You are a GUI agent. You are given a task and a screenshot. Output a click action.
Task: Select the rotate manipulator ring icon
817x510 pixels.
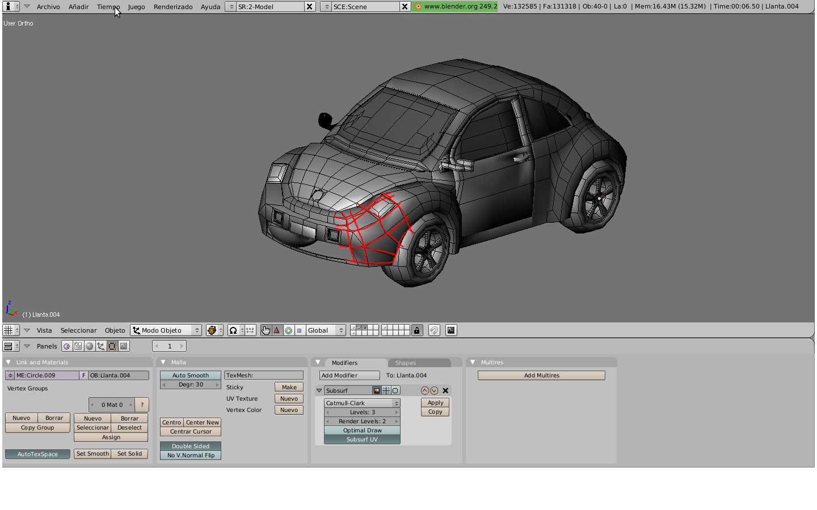click(288, 330)
